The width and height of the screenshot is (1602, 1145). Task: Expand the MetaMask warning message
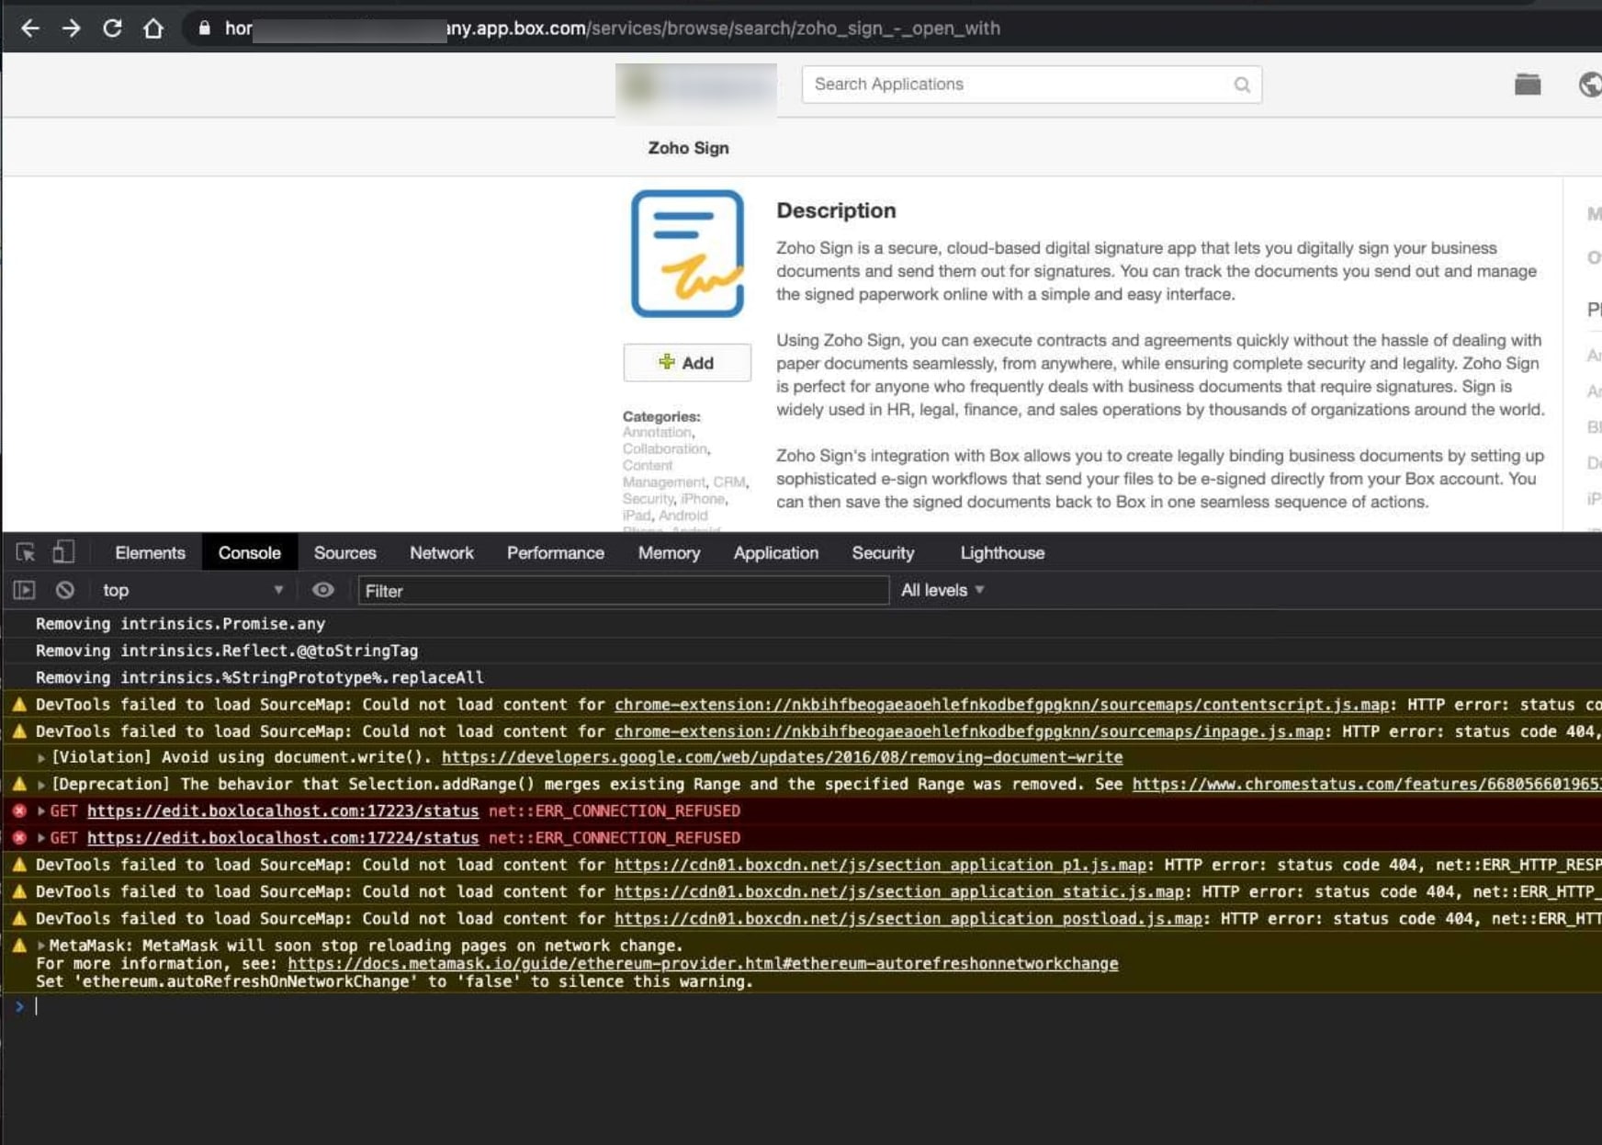tap(41, 946)
